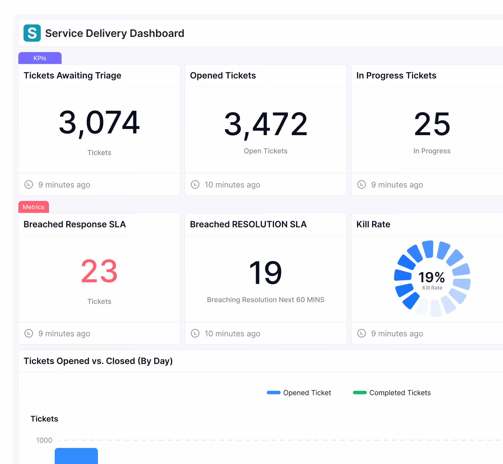Screen dimensions: 503x464
Task: Click Tickets Opened vs. Closed chart heading
Action: click(98, 361)
